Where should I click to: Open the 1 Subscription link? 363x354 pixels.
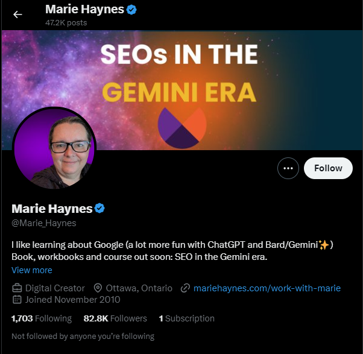click(186, 318)
